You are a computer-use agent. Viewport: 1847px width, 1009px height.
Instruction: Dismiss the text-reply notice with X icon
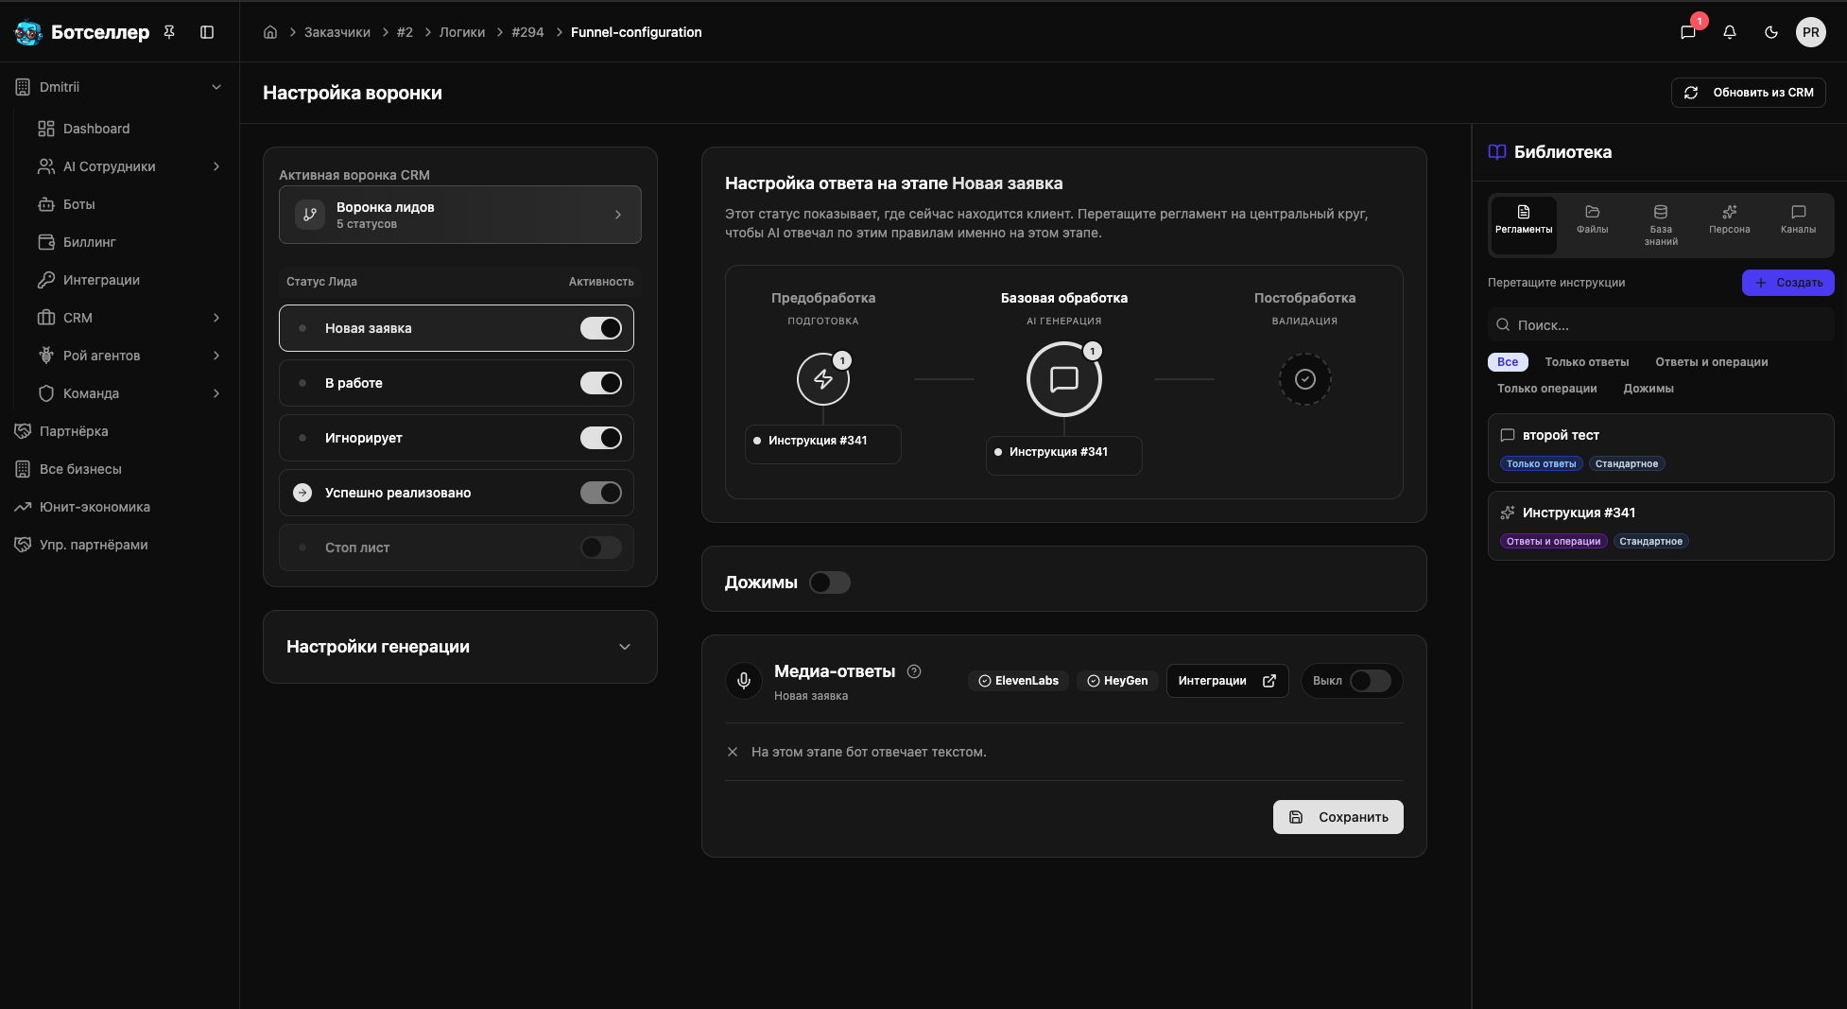[733, 752]
